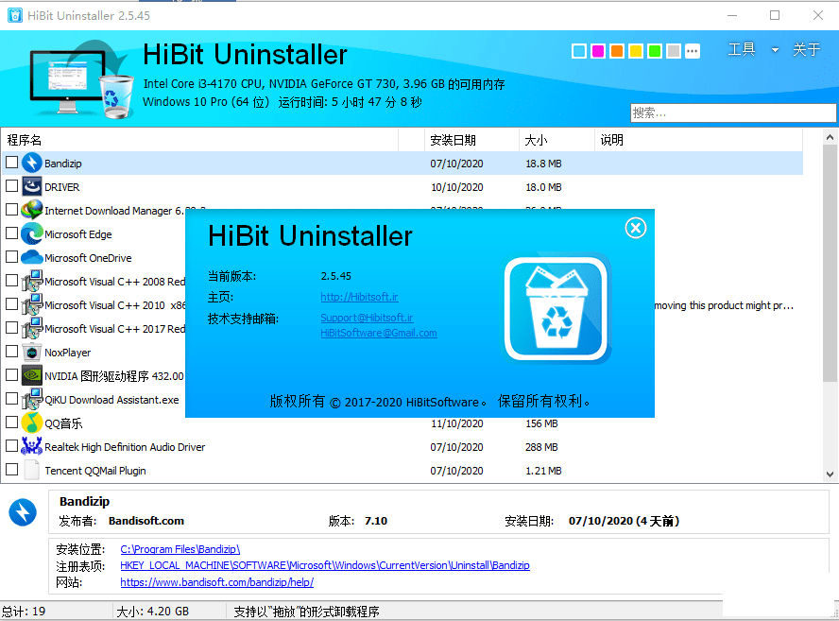Click the Visual C++ 2010 installer icon

(x=32, y=304)
